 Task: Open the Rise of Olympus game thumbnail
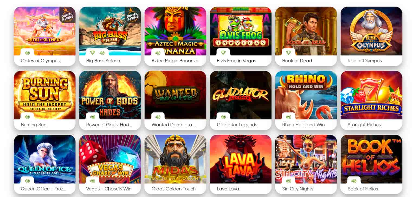click(371, 31)
